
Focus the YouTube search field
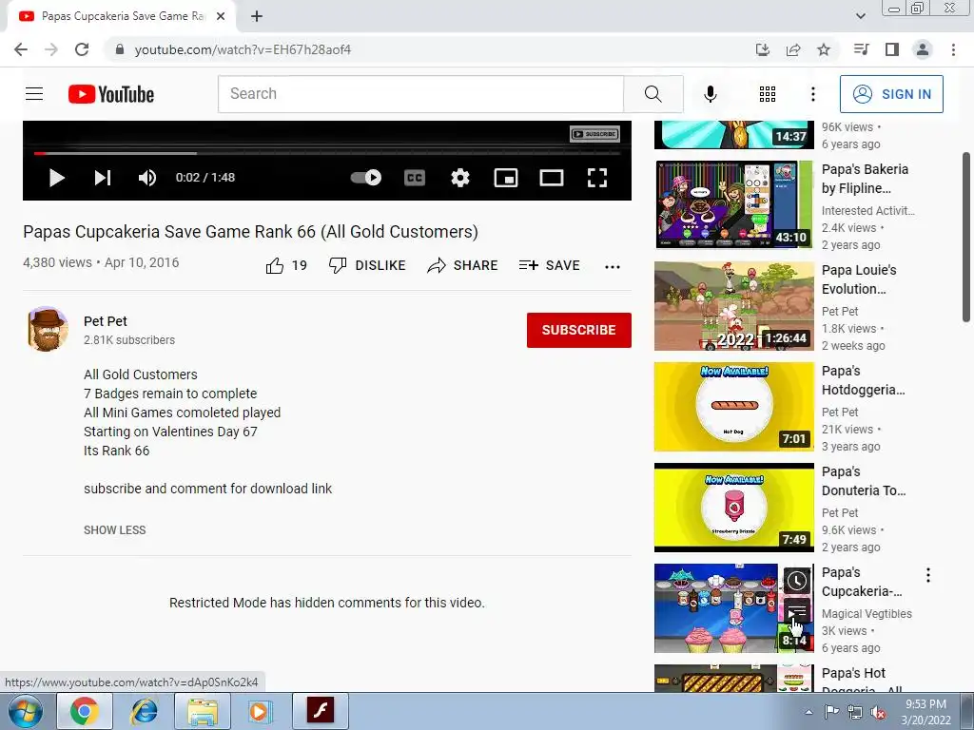[420, 94]
